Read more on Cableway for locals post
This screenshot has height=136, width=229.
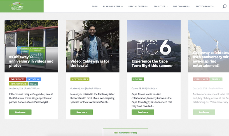[x=81, y=112]
